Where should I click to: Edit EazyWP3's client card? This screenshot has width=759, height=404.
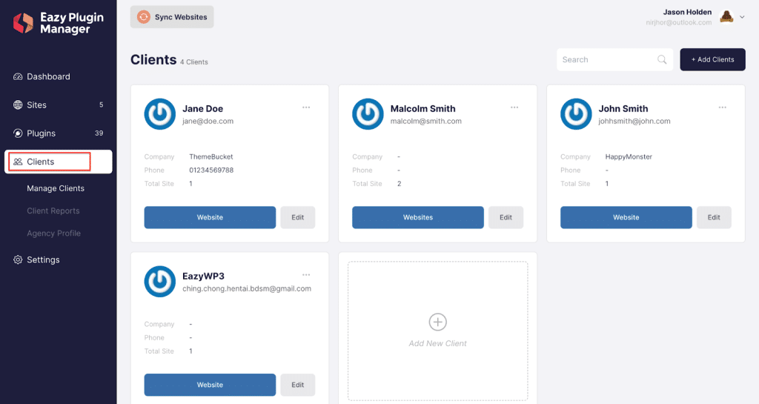click(298, 385)
